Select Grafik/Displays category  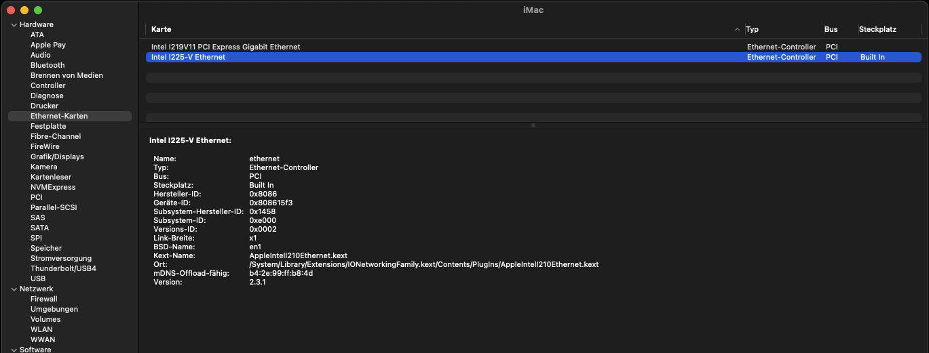(57, 157)
